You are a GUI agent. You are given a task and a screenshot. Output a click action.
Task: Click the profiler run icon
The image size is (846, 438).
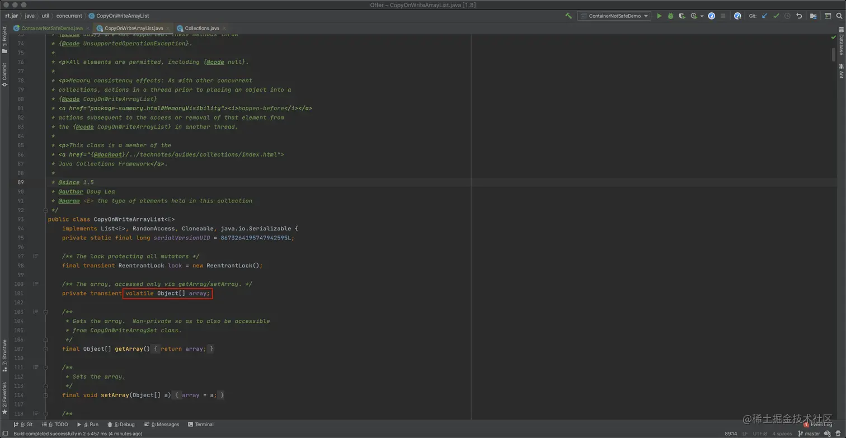click(694, 16)
